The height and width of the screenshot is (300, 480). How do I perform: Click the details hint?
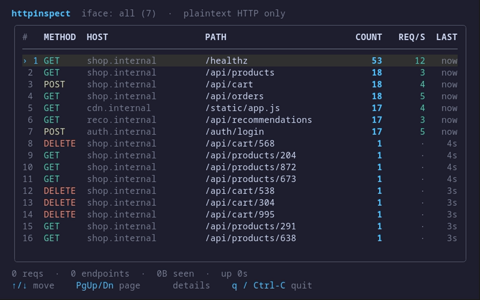pyautogui.click(x=191, y=285)
